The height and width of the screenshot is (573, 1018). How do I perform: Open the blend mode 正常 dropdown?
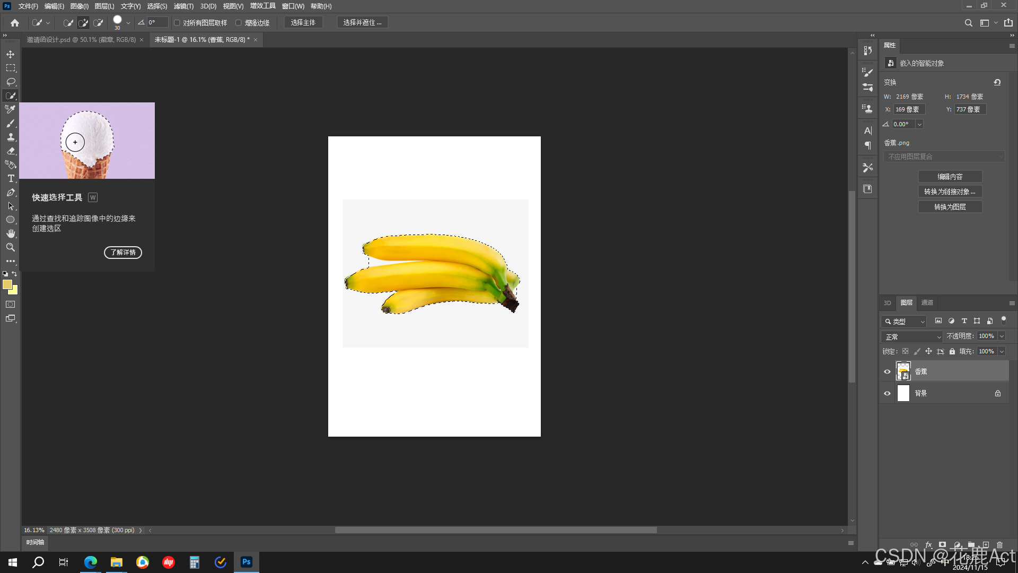pos(913,337)
